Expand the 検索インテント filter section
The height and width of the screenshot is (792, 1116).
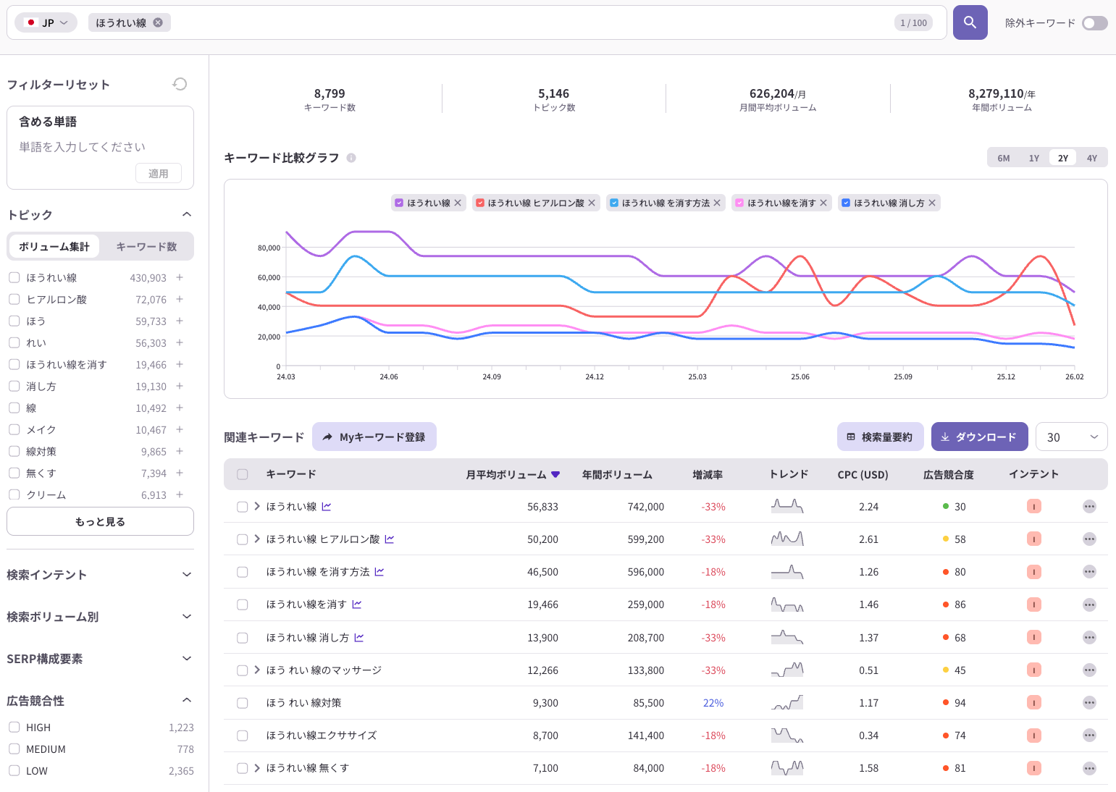pos(100,575)
